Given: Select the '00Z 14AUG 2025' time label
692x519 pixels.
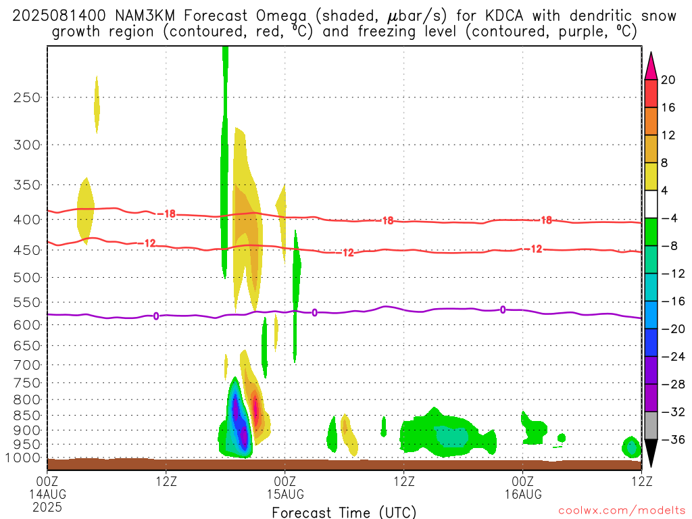Looking at the screenshot, I should (x=47, y=494).
